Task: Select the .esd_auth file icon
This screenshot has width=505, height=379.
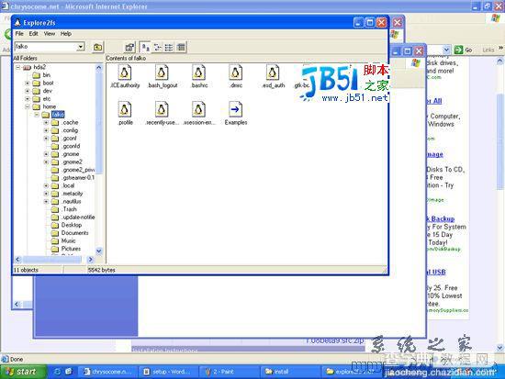Action: [x=273, y=72]
